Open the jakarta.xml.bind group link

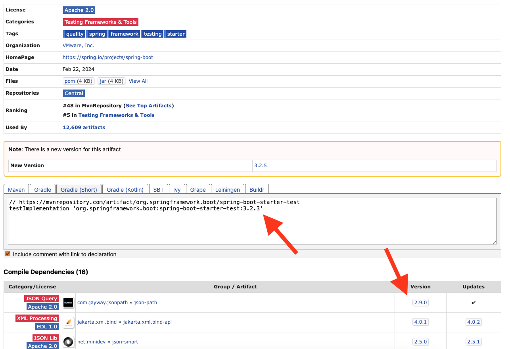point(97,322)
